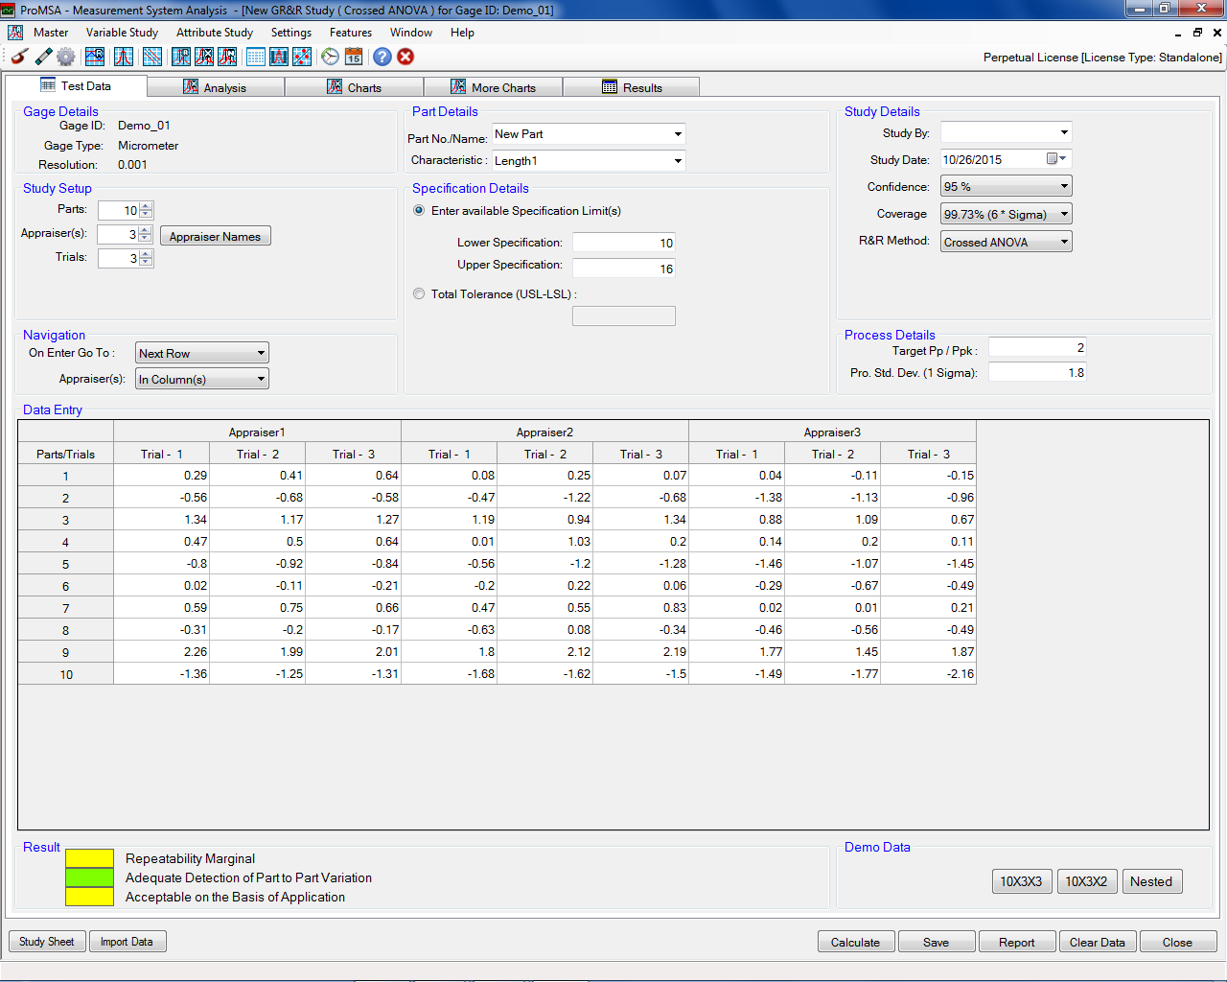Click the diagonal lines linearity toolbar icon
This screenshot has width=1227, height=982.
click(x=152, y=57)
